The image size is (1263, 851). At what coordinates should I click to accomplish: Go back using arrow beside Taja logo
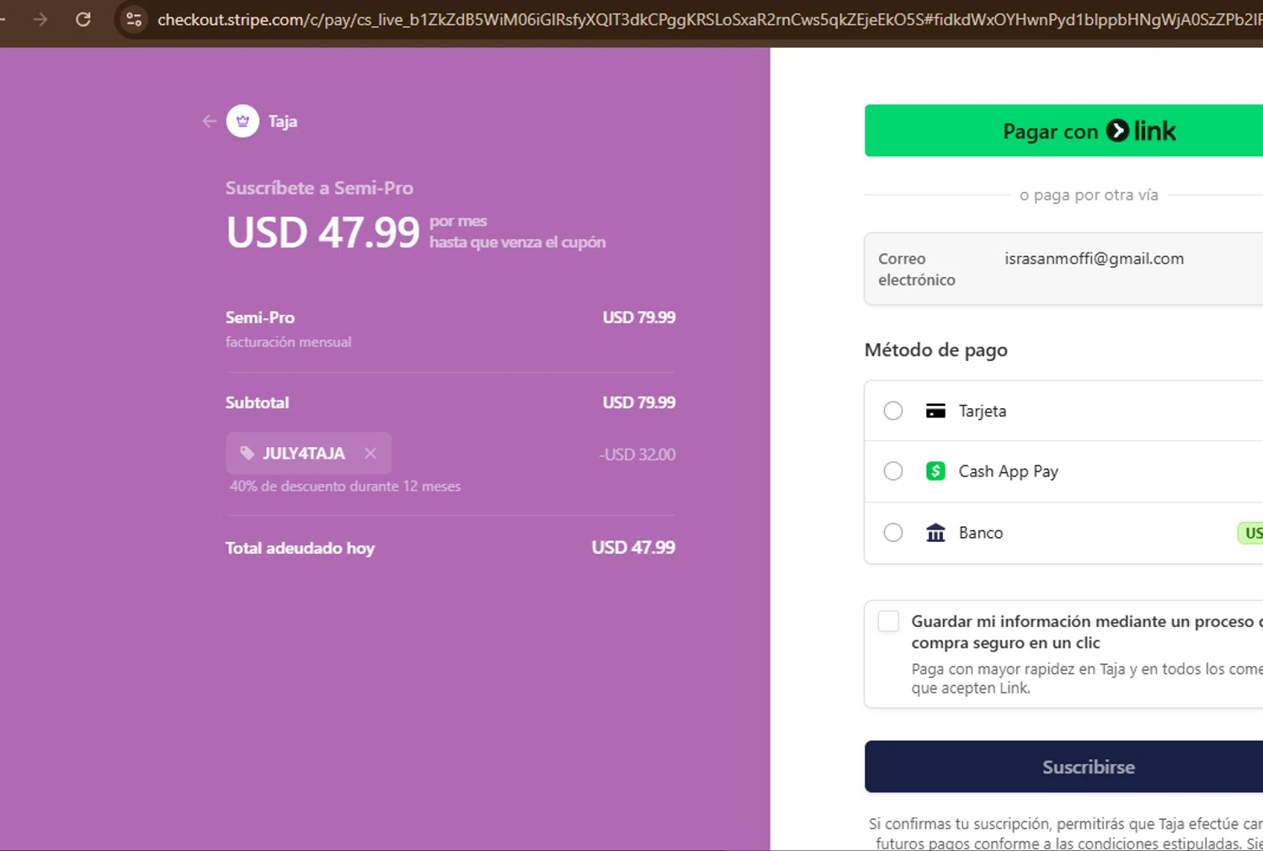pyautogui.click(x=210, y=121)
